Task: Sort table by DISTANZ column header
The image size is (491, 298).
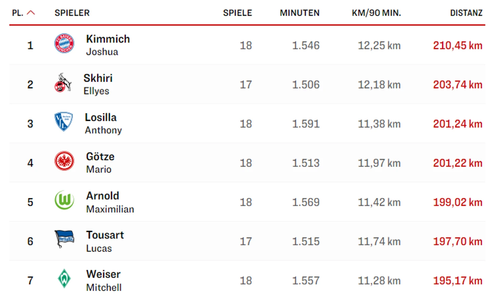Action: pos(466,13)
